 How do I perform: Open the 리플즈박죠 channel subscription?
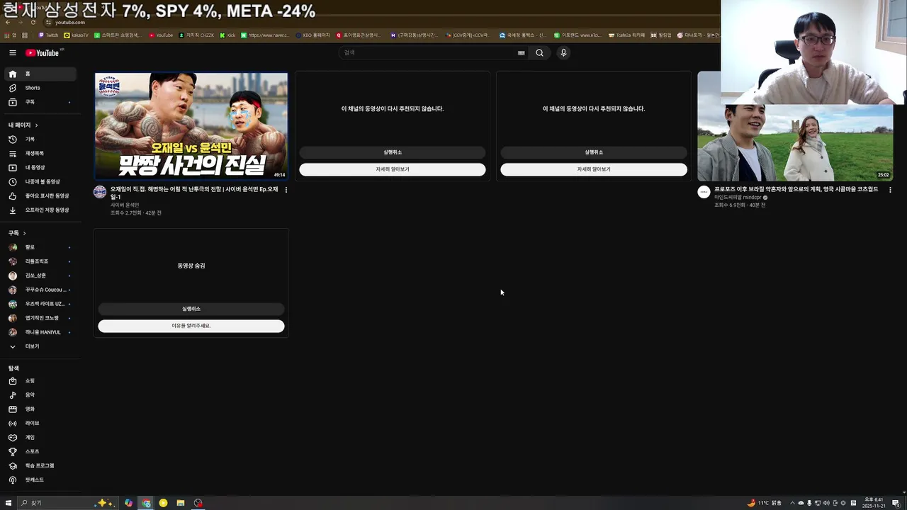pyautogui.click(x=41, y=261)
